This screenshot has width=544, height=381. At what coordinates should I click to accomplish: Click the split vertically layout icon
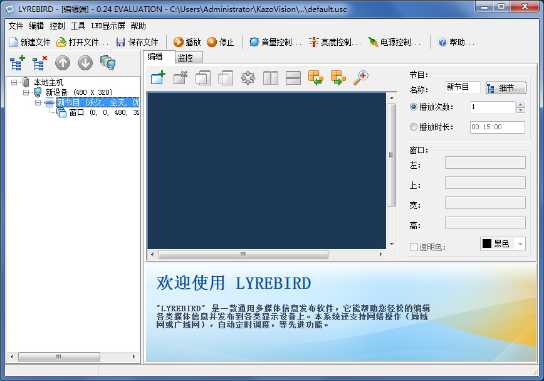[271, 78]
